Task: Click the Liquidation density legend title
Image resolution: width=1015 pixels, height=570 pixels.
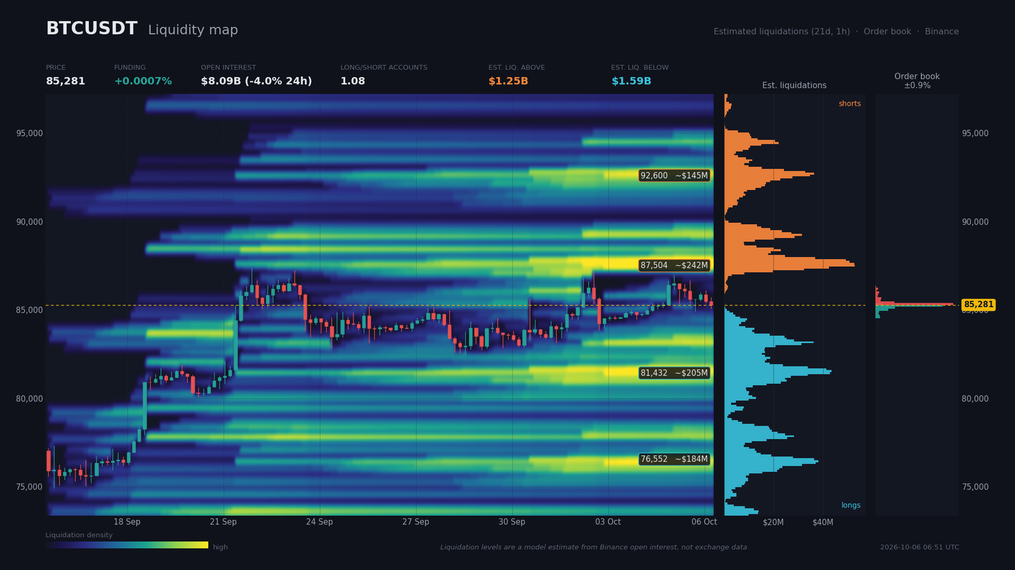Action: pos(79,535)
